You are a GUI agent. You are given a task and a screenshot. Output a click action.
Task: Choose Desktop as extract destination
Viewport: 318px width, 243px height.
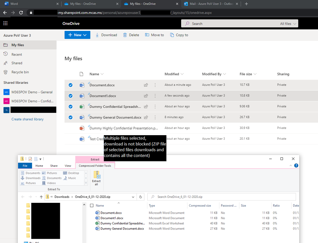click(x=71, y=173)
